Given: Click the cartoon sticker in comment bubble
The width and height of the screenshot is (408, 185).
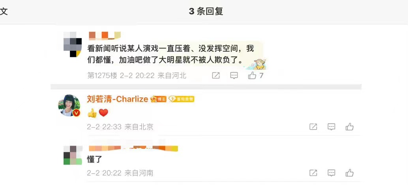Looking at the screenshot, I should point(258,64).
